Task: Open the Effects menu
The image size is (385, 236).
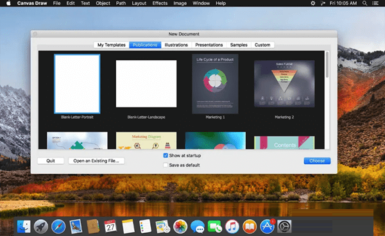Action: pyautogui.click(x=160, y=3)
